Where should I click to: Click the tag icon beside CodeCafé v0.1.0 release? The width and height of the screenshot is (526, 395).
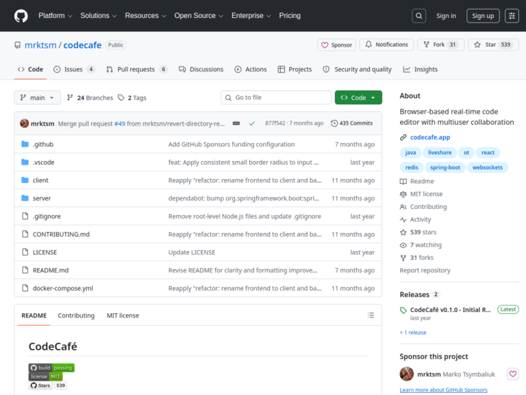[x=403, y=311]
